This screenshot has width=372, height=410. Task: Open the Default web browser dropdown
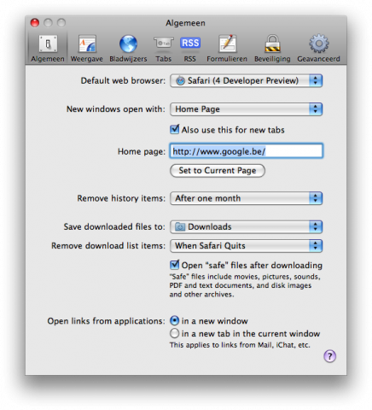[x=246, y=80]
